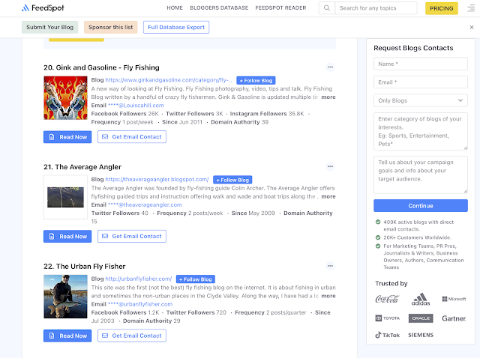The height and width of the screenshot is (358, 480).
Task: Follow The Urban Fly Fisher blog
Action: pos(196,279)
